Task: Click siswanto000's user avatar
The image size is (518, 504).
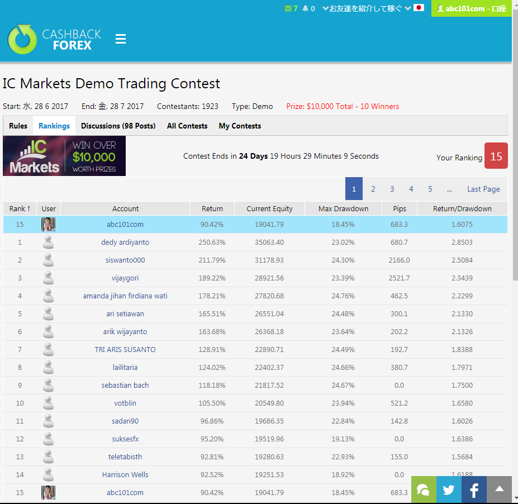Action: pos(48,260)
